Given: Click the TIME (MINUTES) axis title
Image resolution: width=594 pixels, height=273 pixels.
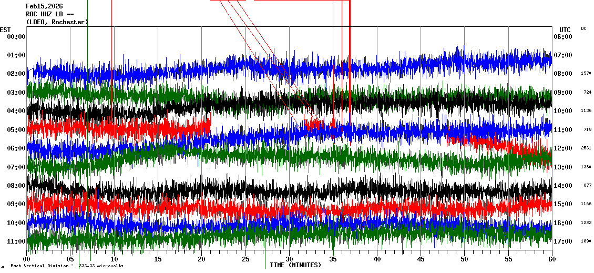Looking at the screenshot, I should click(295, 265).
